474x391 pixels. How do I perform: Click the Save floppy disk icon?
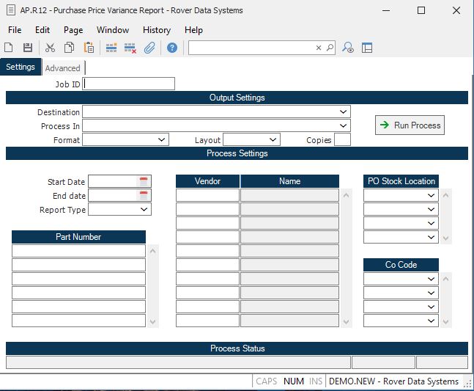click(28, 48)
